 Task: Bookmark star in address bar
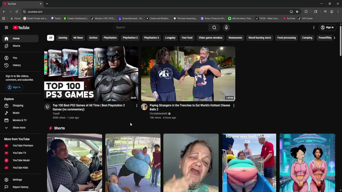pyautogui.click(x=297, y=12)
